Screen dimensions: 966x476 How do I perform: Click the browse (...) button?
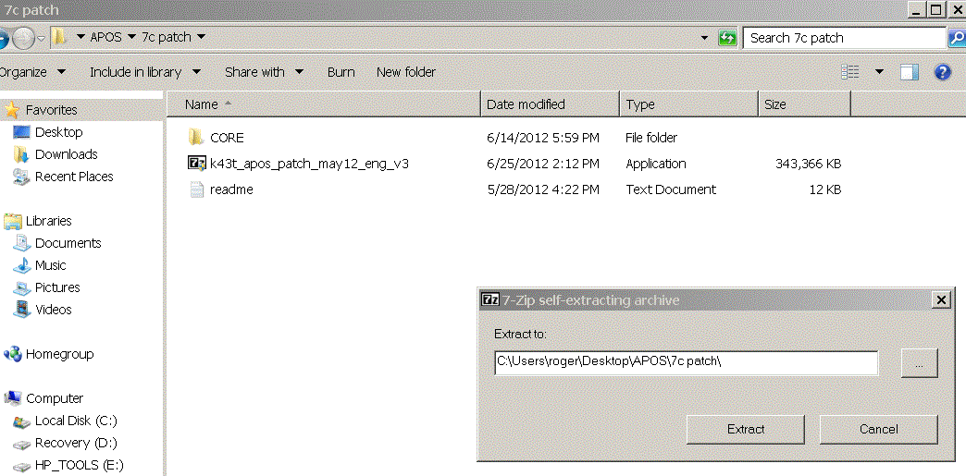coord(919,363)
